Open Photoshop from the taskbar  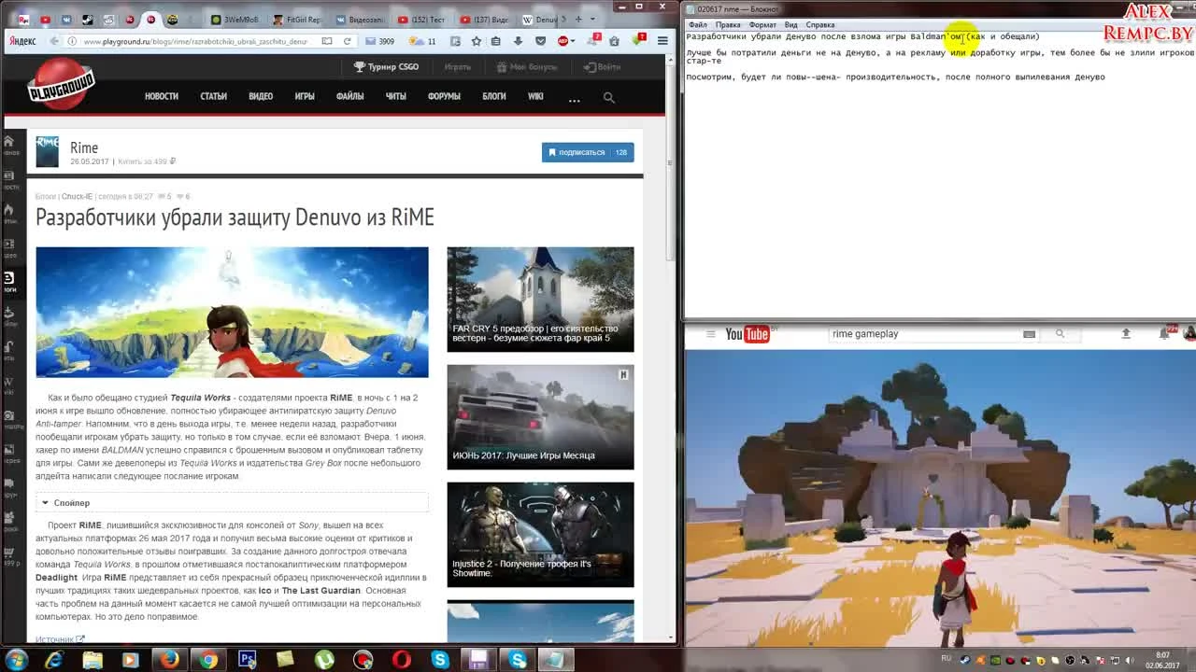246,659
